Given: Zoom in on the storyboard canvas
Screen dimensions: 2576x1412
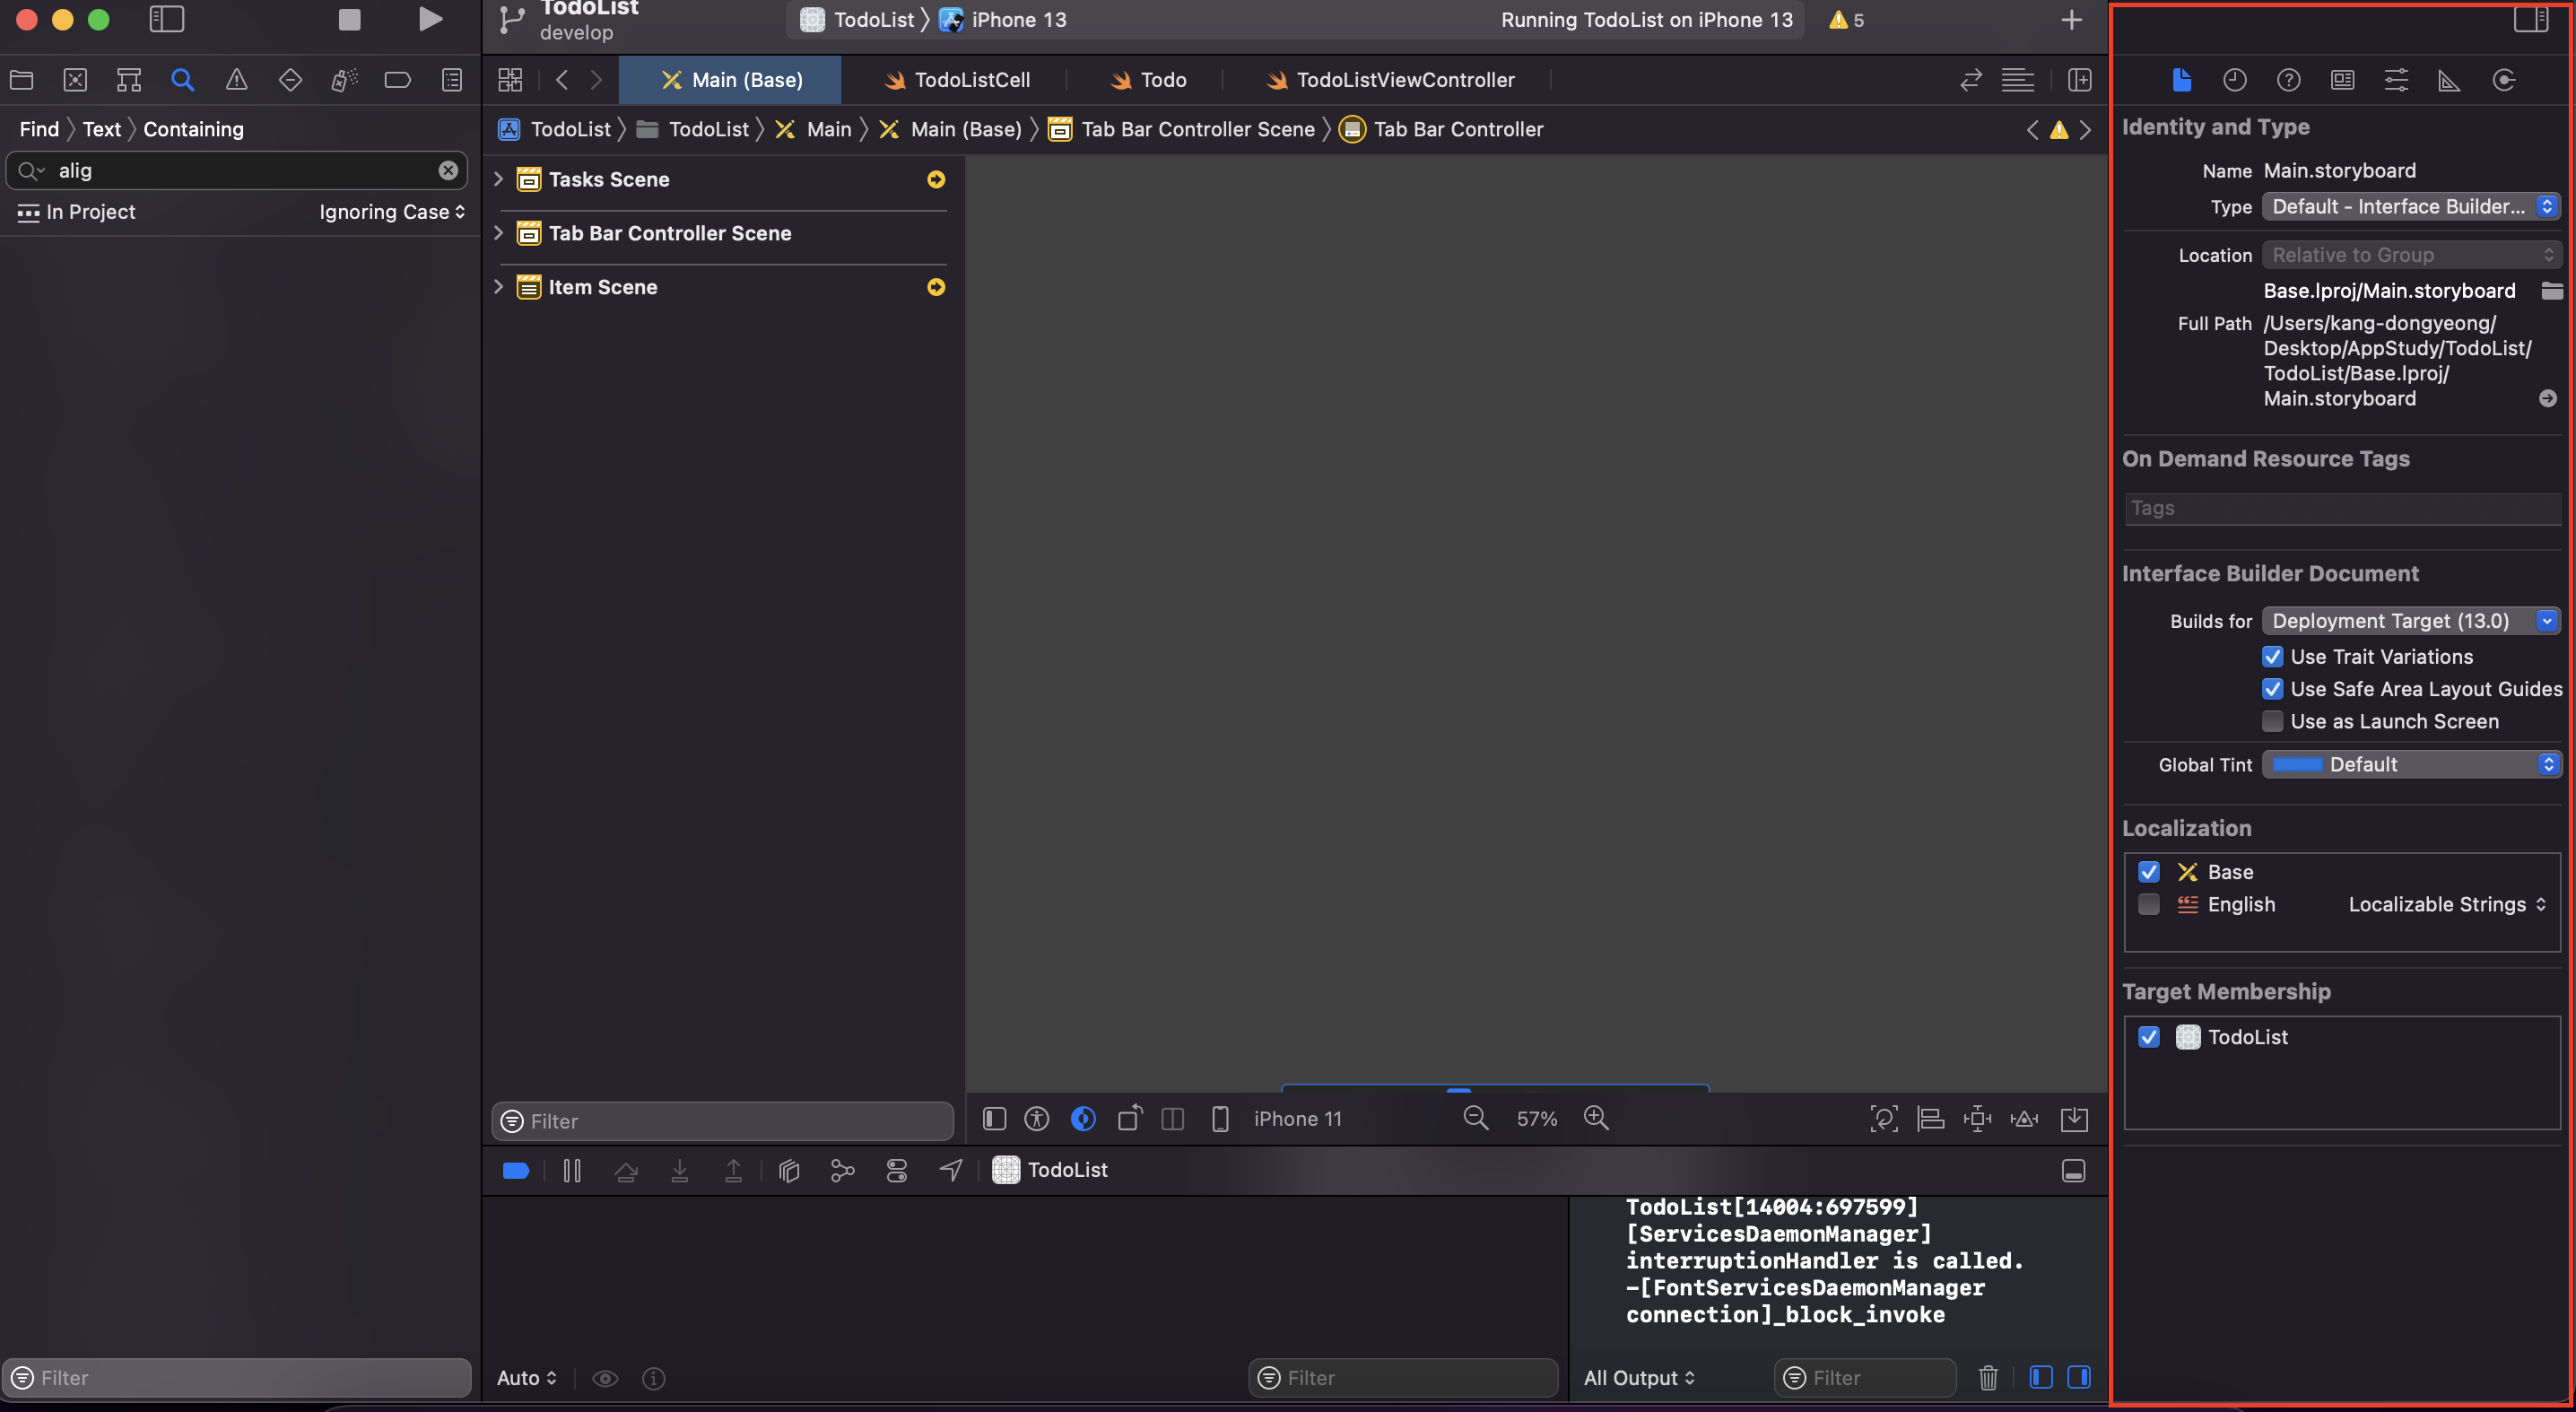Looking at the screenshot, I should pyautogui.click(x=1596, y=1118).
